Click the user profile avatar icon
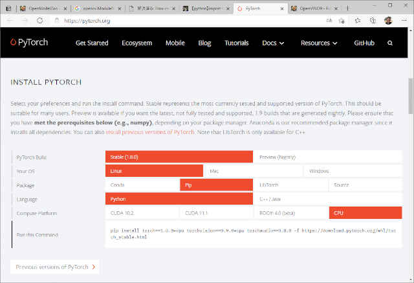Viewport: 414px width, 283px height. coord(387,21)
